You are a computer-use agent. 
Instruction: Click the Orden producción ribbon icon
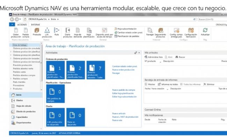click(x=16, y=33)
